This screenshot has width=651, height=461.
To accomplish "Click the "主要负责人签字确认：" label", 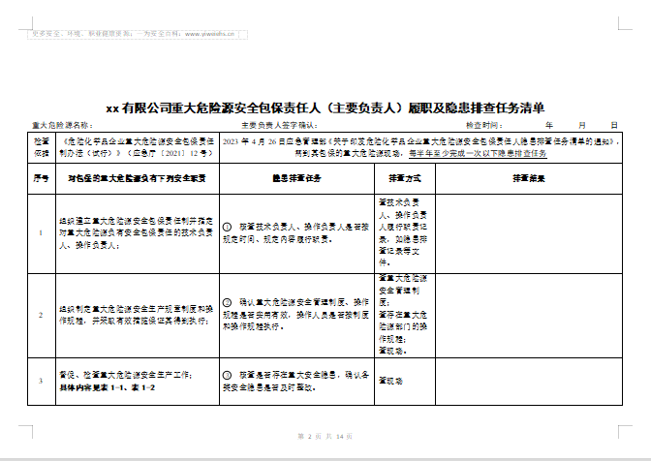I will click(x=280, y=125).
